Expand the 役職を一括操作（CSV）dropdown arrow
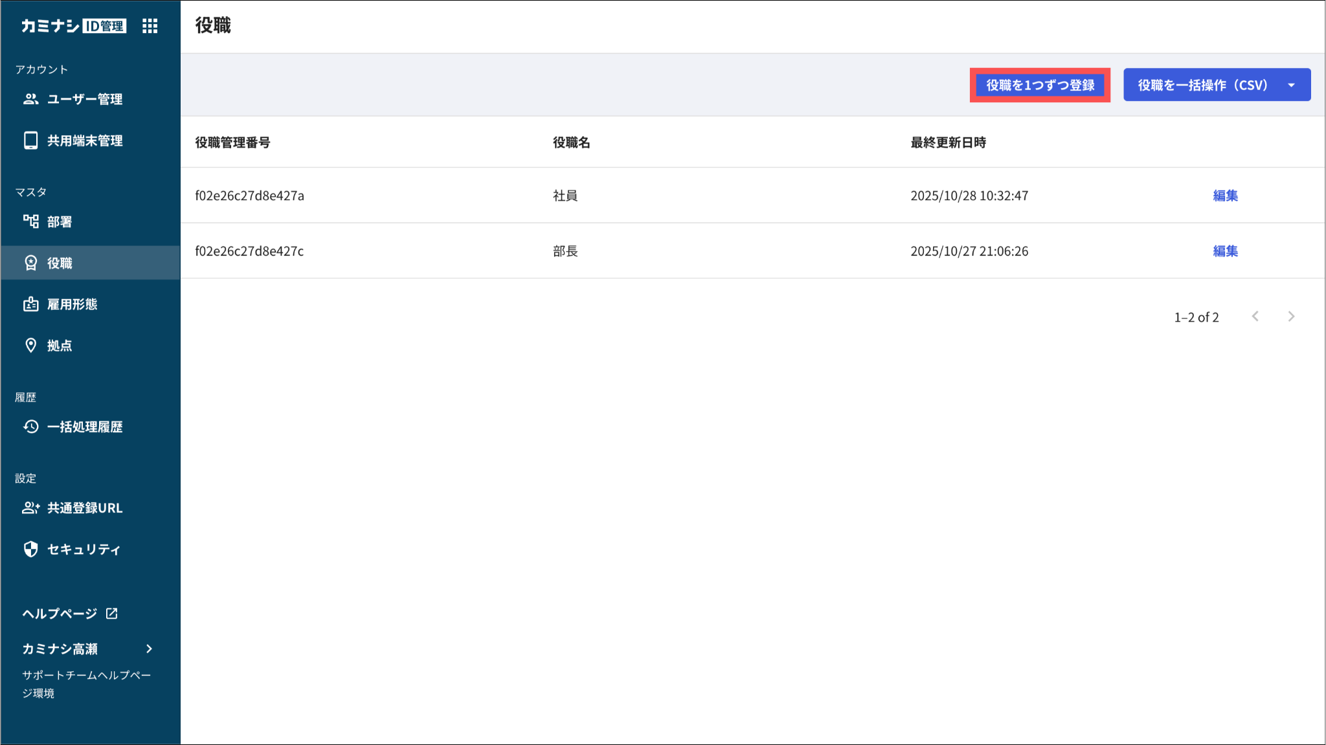Screen dimensions: 1326x745 coord(1291,85)
